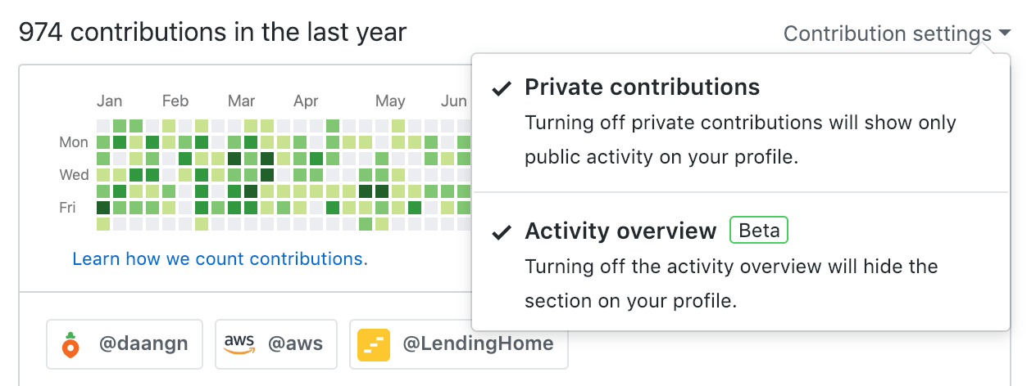Click the LendingHome yellow logo icon
The width and height of the screenshot is (1036, 386).
point(374,344)
